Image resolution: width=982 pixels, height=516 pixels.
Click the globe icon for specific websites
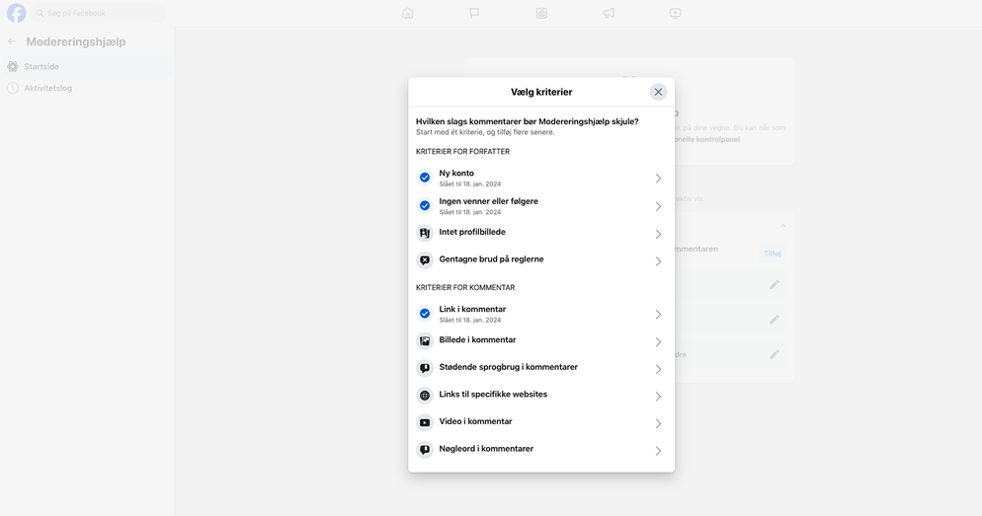point(425,396)
